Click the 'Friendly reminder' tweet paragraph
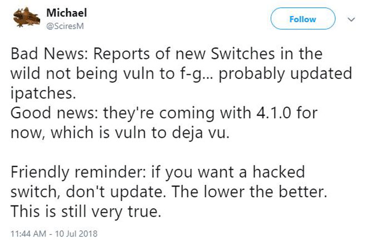 click(168, 192)
